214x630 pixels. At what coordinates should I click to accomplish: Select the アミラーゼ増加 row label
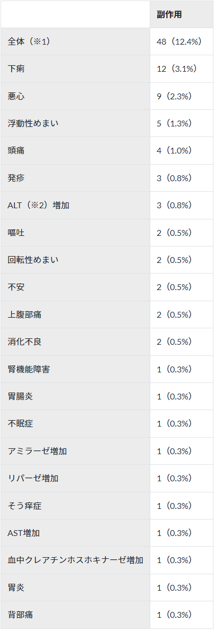point(37,451)
